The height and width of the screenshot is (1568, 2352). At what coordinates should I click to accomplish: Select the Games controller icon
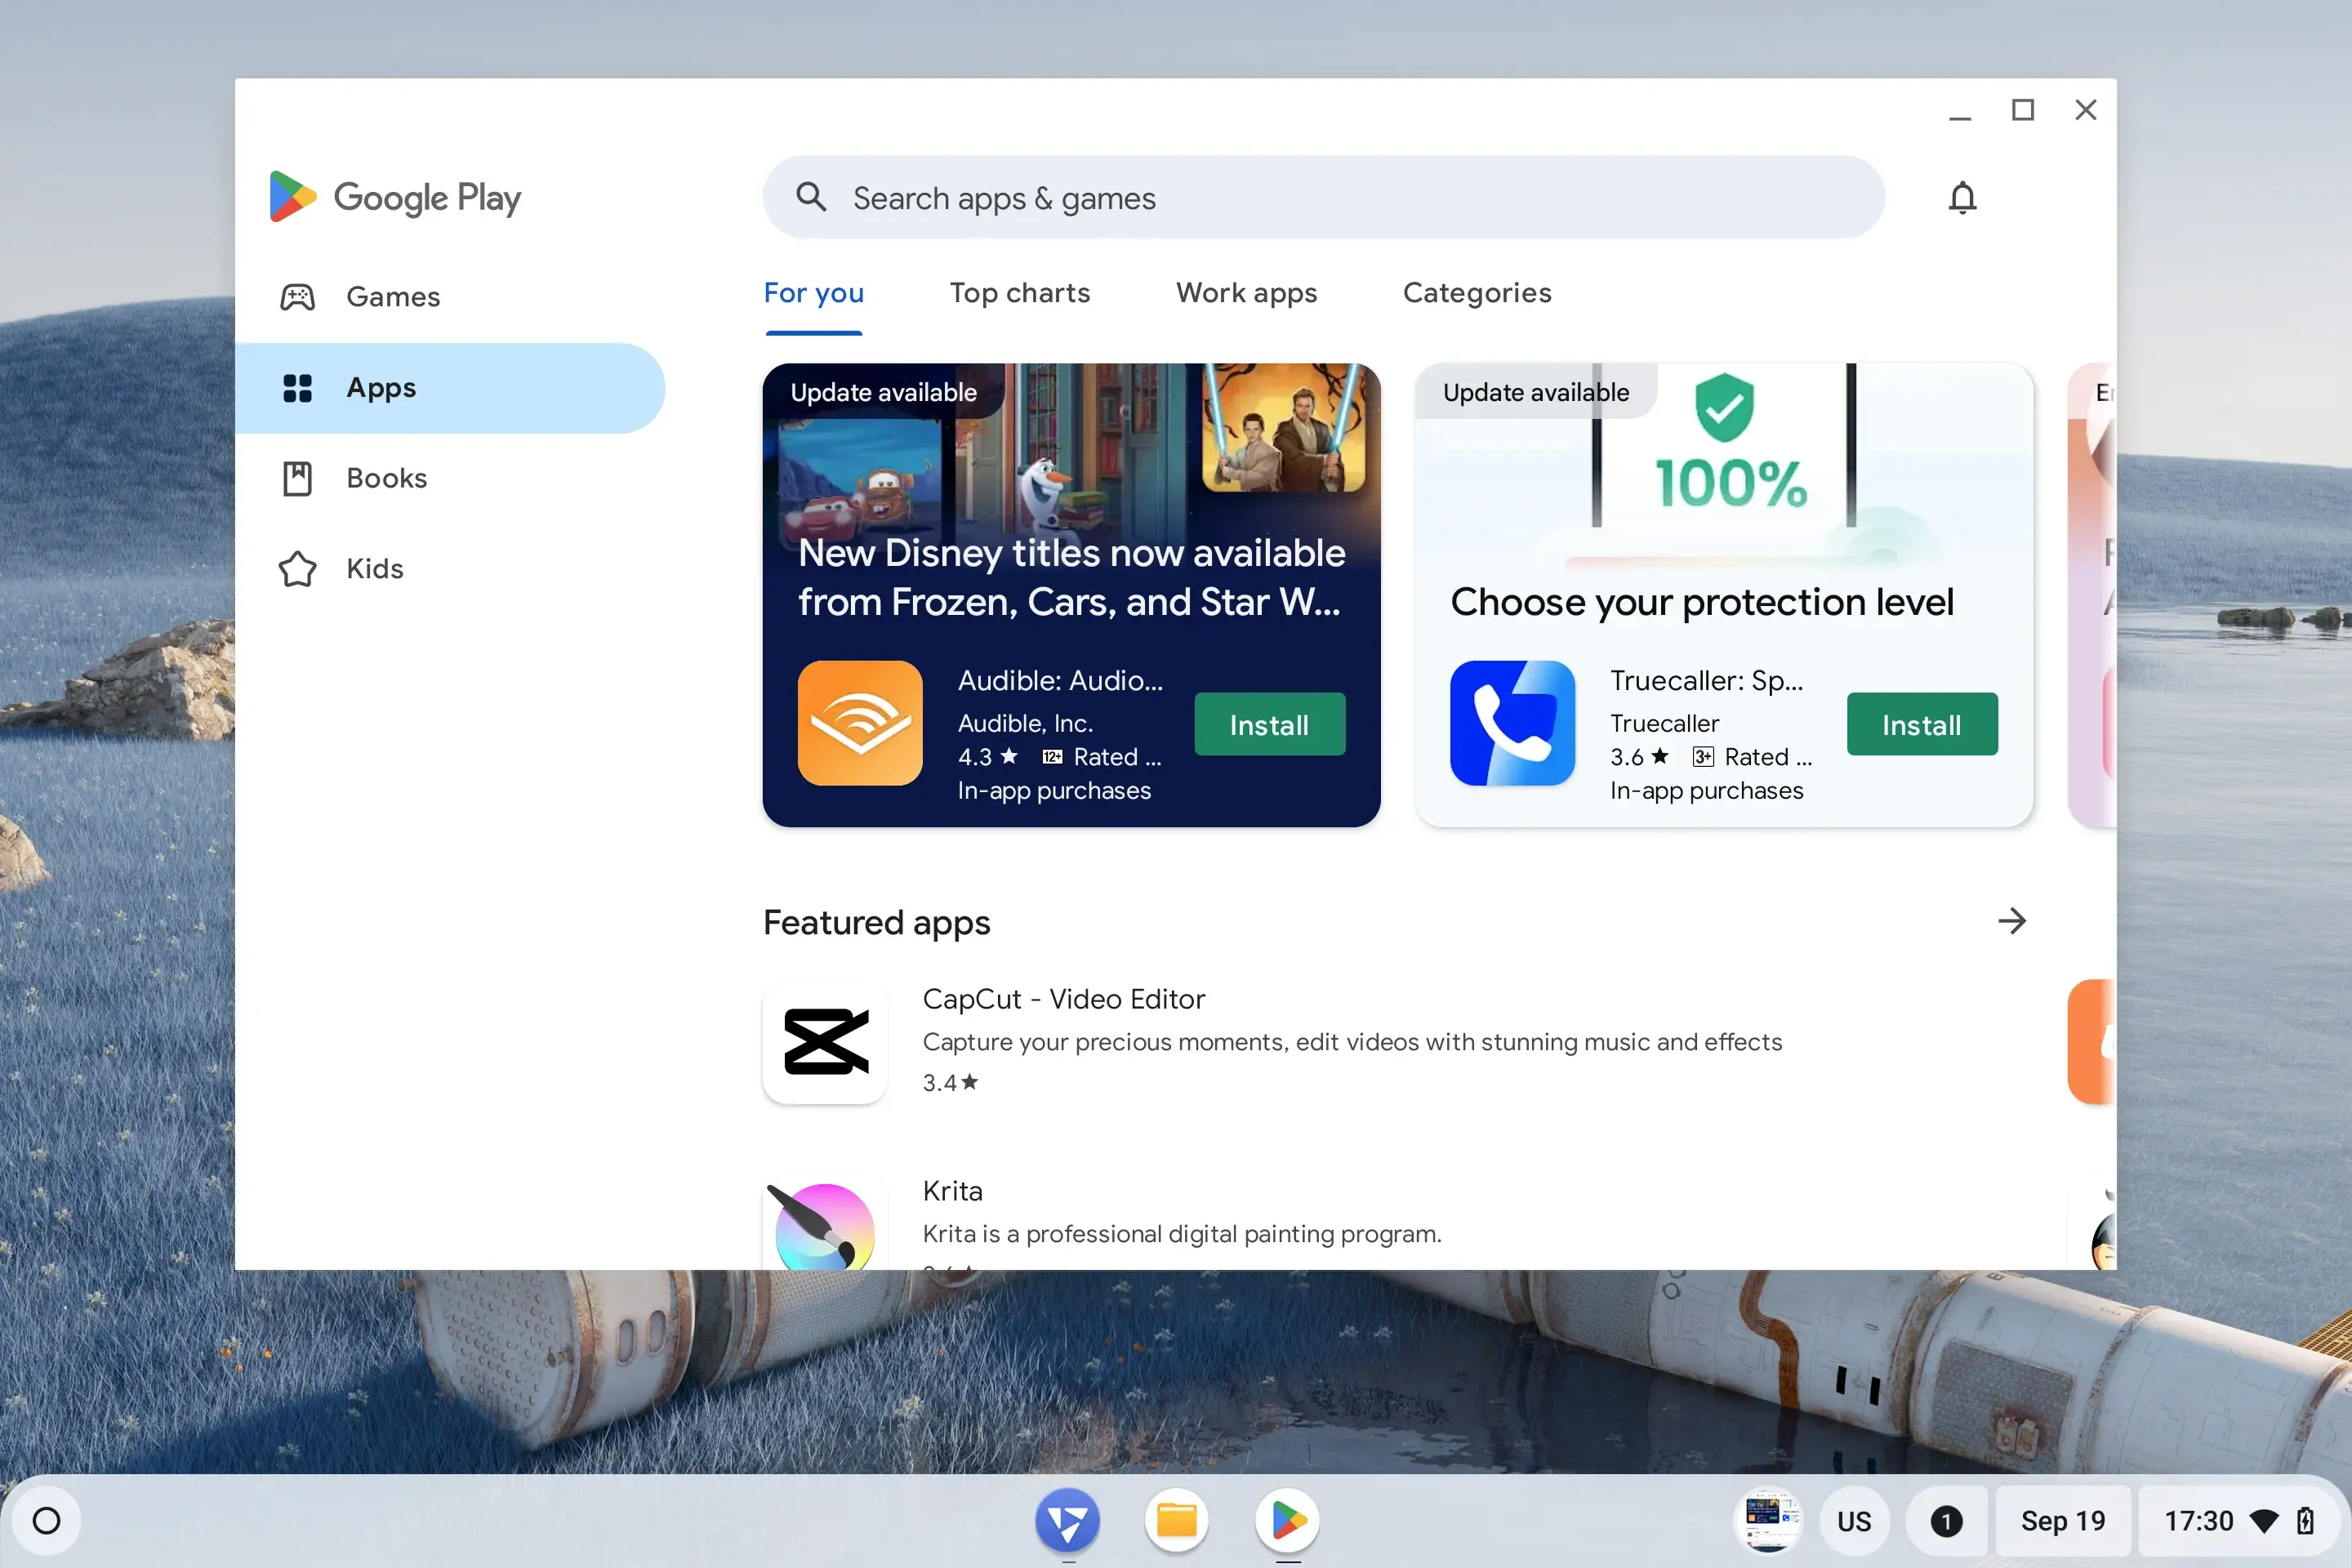coord(297,297)
